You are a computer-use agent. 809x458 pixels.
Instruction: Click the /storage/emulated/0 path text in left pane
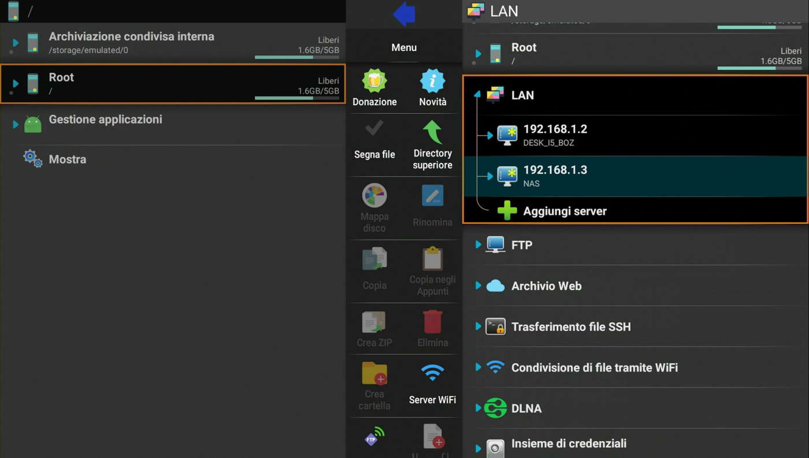(x=88, y=50)
